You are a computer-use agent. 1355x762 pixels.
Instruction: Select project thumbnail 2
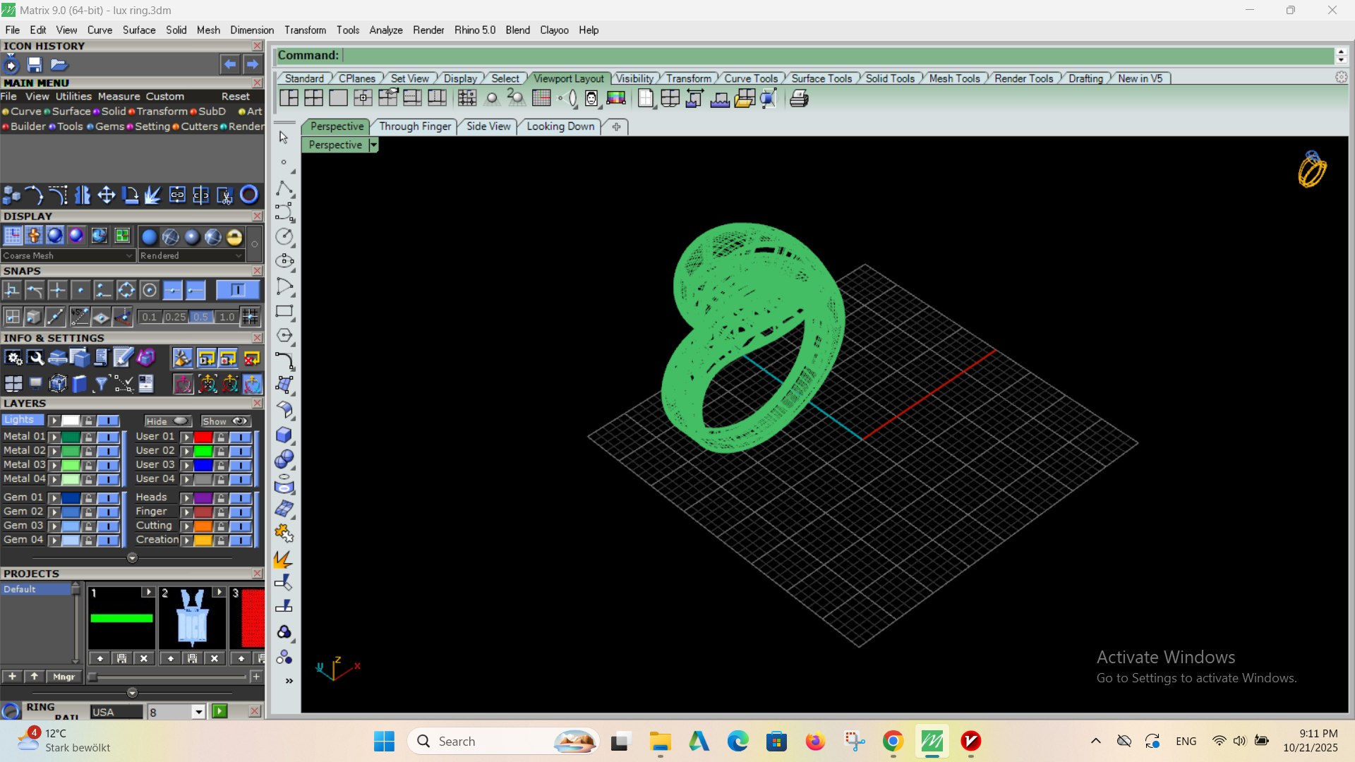[192, 619]
